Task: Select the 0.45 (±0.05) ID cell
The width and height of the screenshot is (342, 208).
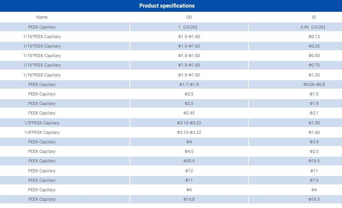Action: pyautogui.click(x=313, y=27)
